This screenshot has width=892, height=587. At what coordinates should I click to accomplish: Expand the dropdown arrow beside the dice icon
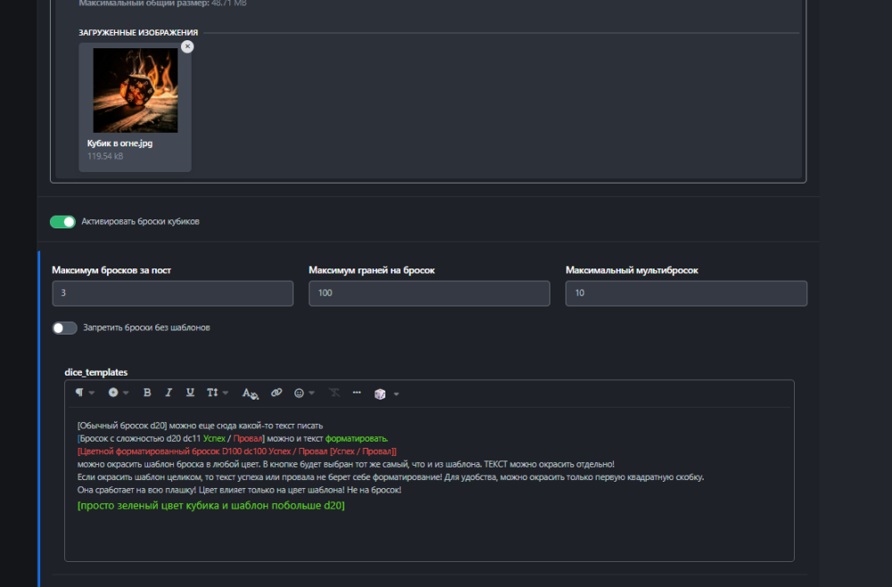point(396,393)
